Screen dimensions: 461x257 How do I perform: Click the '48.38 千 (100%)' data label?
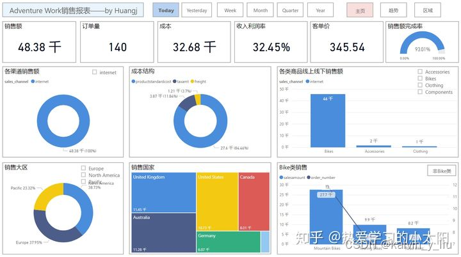click(83, 151)
